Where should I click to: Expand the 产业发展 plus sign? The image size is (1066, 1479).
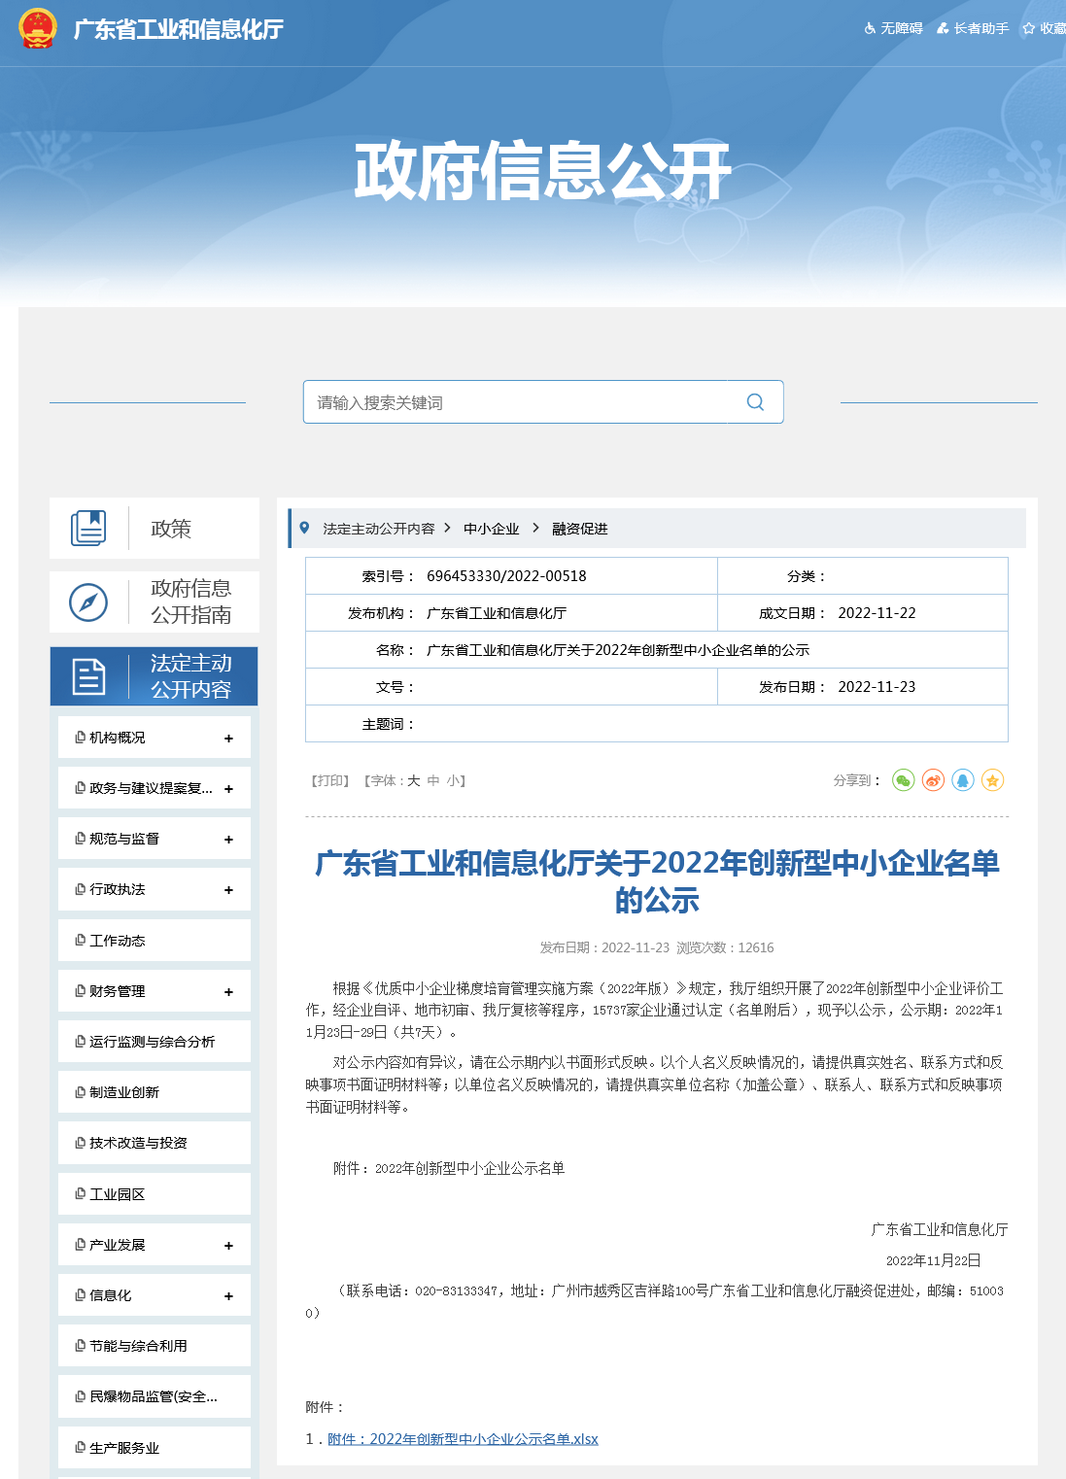click(x=228, y=1246)
